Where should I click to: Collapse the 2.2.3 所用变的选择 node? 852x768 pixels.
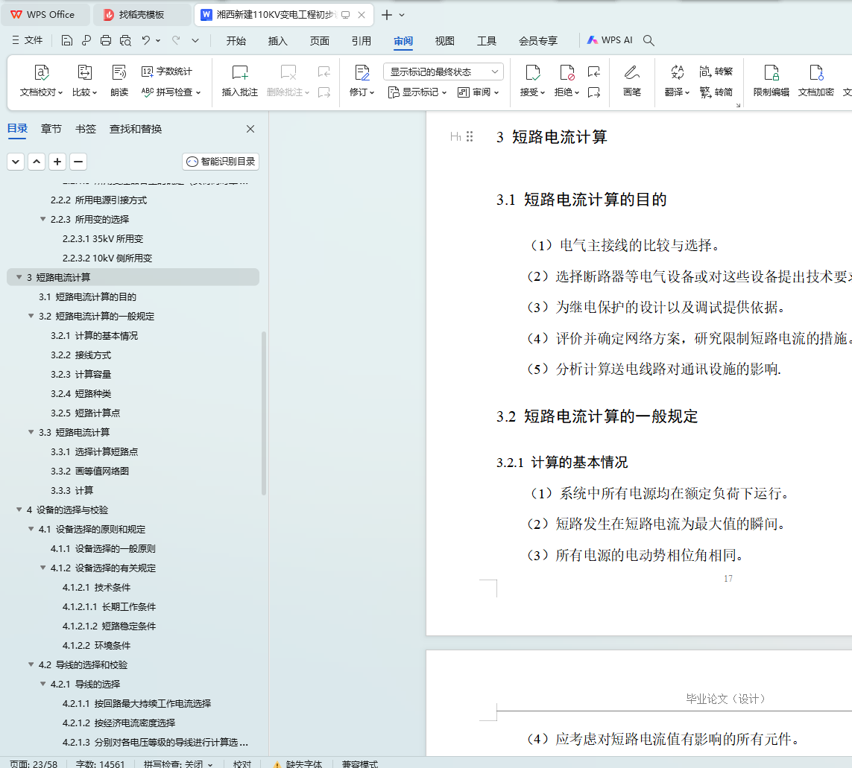[43, 219]
